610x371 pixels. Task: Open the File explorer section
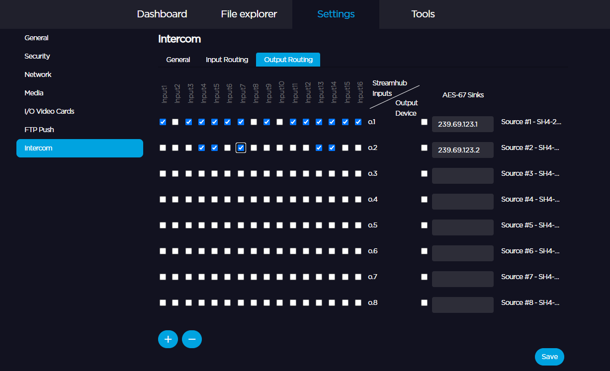coord(249,14)
